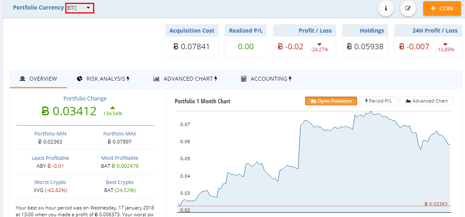Click the 24H Profit / Loss down arrow

[x=445, y=44]
